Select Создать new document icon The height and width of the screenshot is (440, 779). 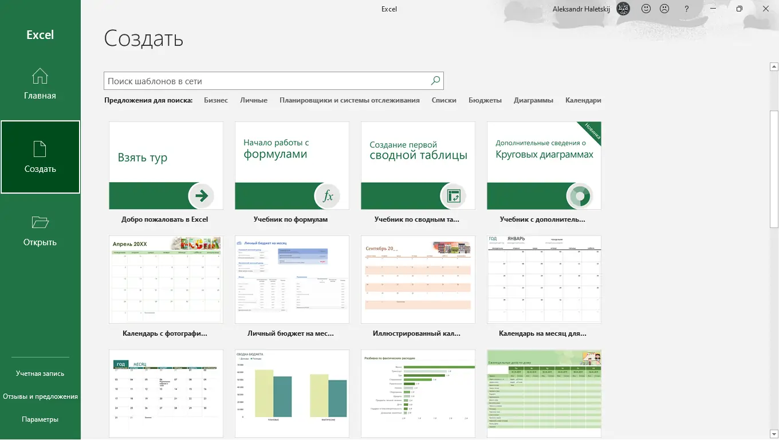40,149
